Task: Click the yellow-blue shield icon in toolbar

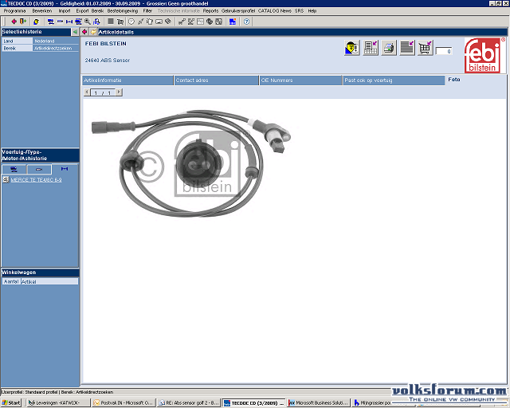Action: click(x=36, y=22)
